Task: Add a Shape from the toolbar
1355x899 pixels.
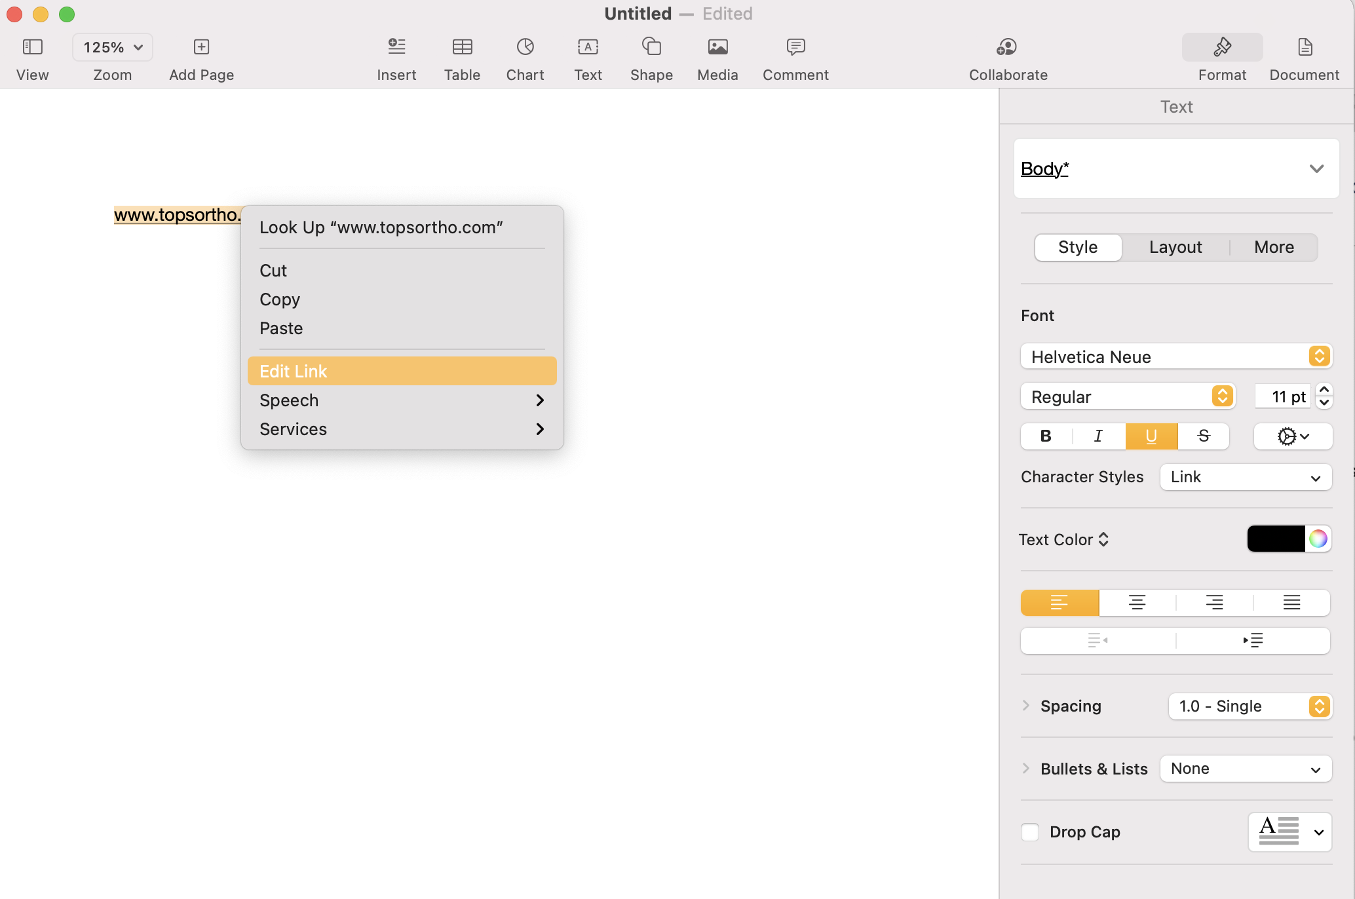Action: point(651,47)
